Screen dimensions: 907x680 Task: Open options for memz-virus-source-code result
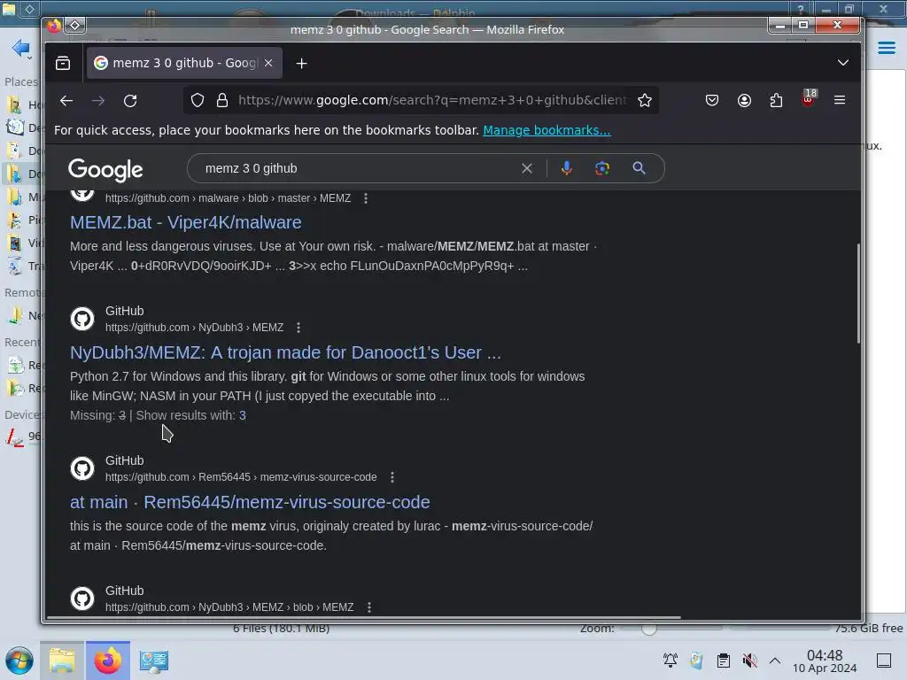point(392,477)
